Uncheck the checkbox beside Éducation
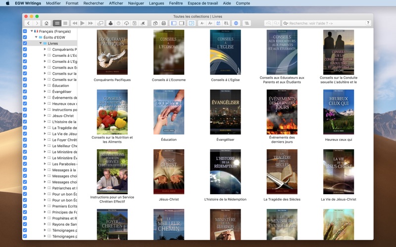Screen dimensions: 396x247 click(x=25, y=85)
